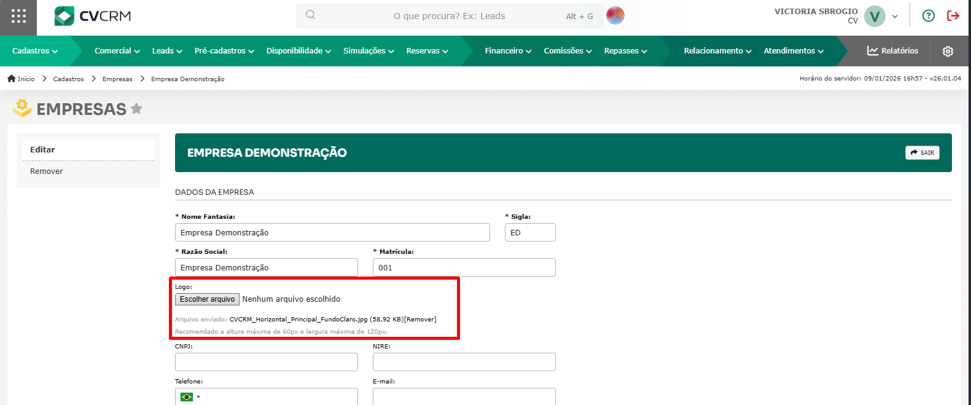Click the user avatar with letter V
Screen dimensions: 971x405
tap(875, 17)
